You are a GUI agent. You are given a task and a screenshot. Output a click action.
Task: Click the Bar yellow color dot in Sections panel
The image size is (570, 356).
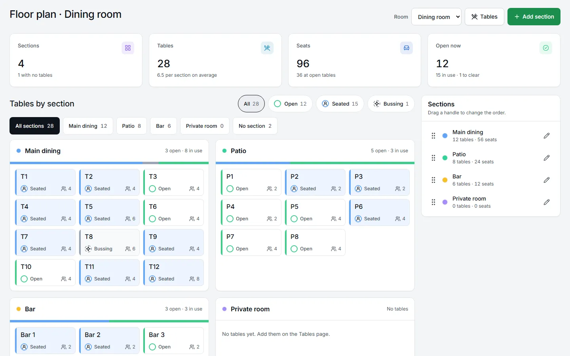click(x=445, y=180)
